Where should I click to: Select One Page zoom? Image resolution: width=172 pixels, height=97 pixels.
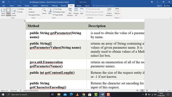point(57,9)
